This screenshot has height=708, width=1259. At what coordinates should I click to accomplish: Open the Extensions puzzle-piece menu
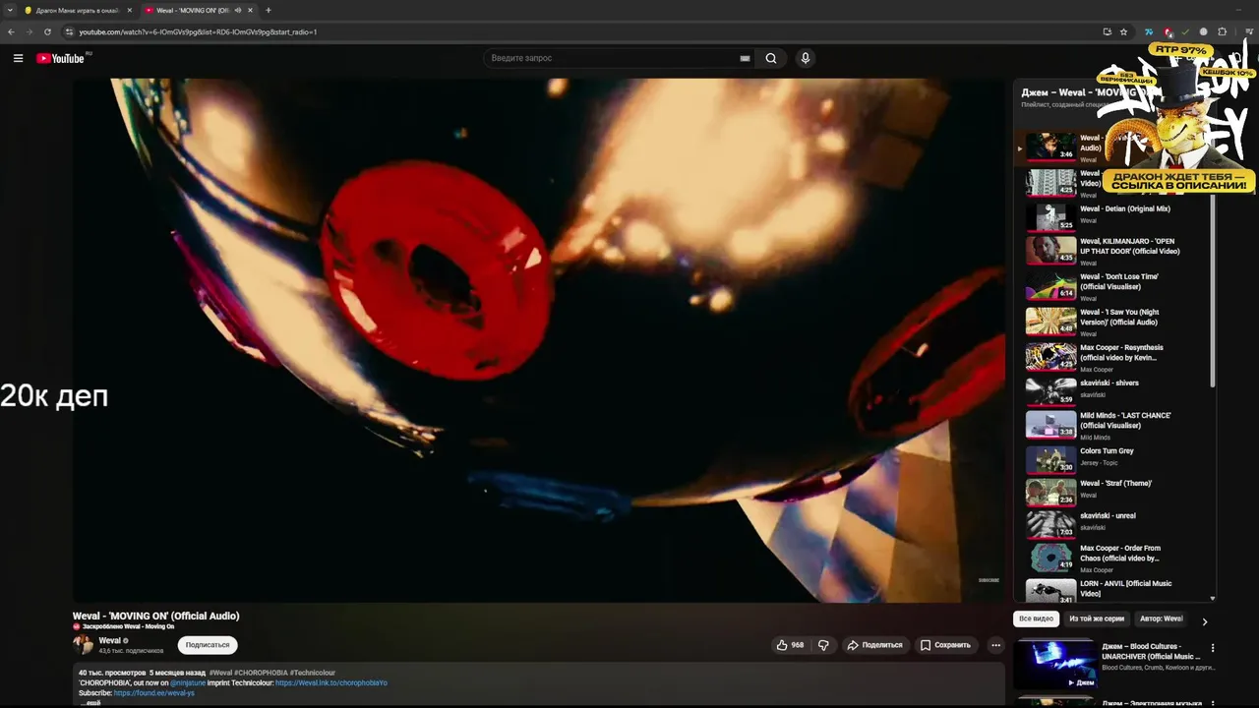(1223, 31)
